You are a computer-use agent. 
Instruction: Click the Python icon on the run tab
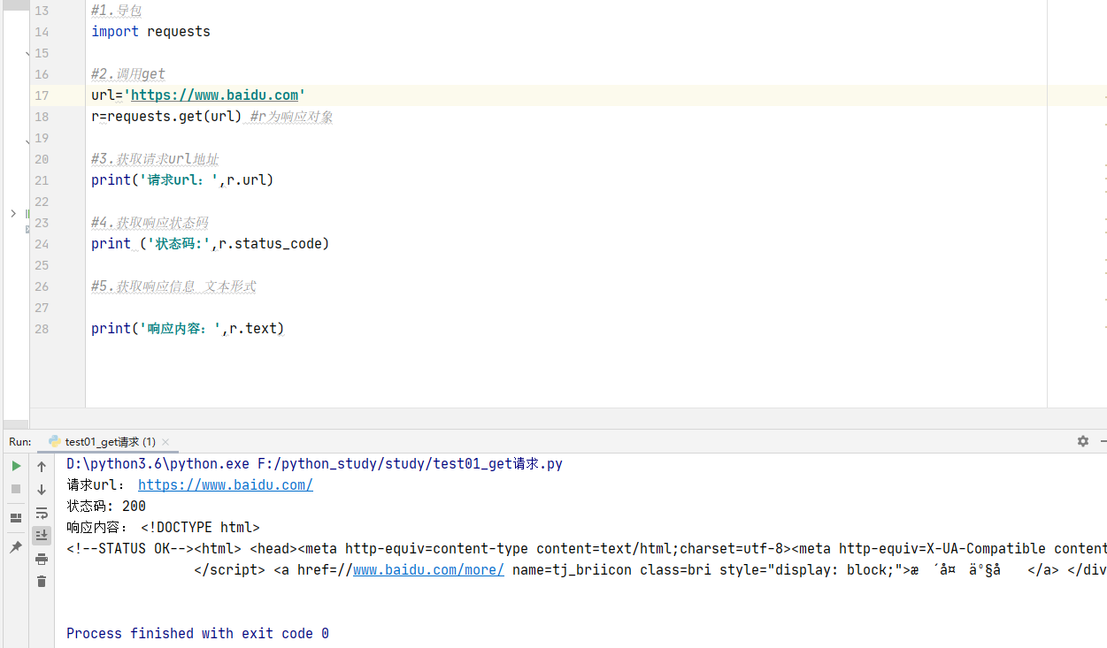(55, 441)
